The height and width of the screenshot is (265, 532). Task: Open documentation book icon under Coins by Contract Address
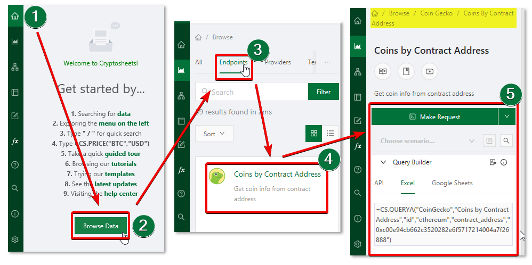point(383,71)
